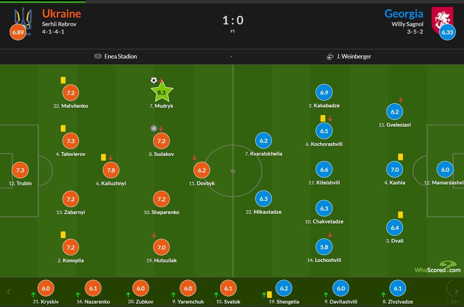The height and width of the screenshot is (307, 464).
Task: Click the WhoScored.com watermark logo
Action: pos(437,267)
